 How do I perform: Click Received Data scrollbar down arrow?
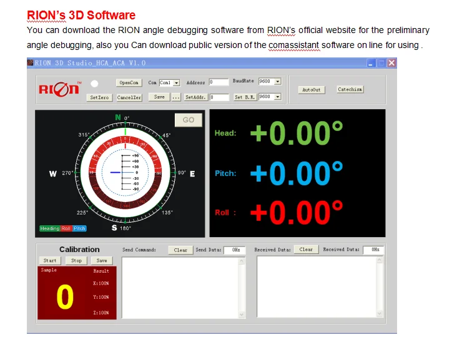click(x=380, y=314)
